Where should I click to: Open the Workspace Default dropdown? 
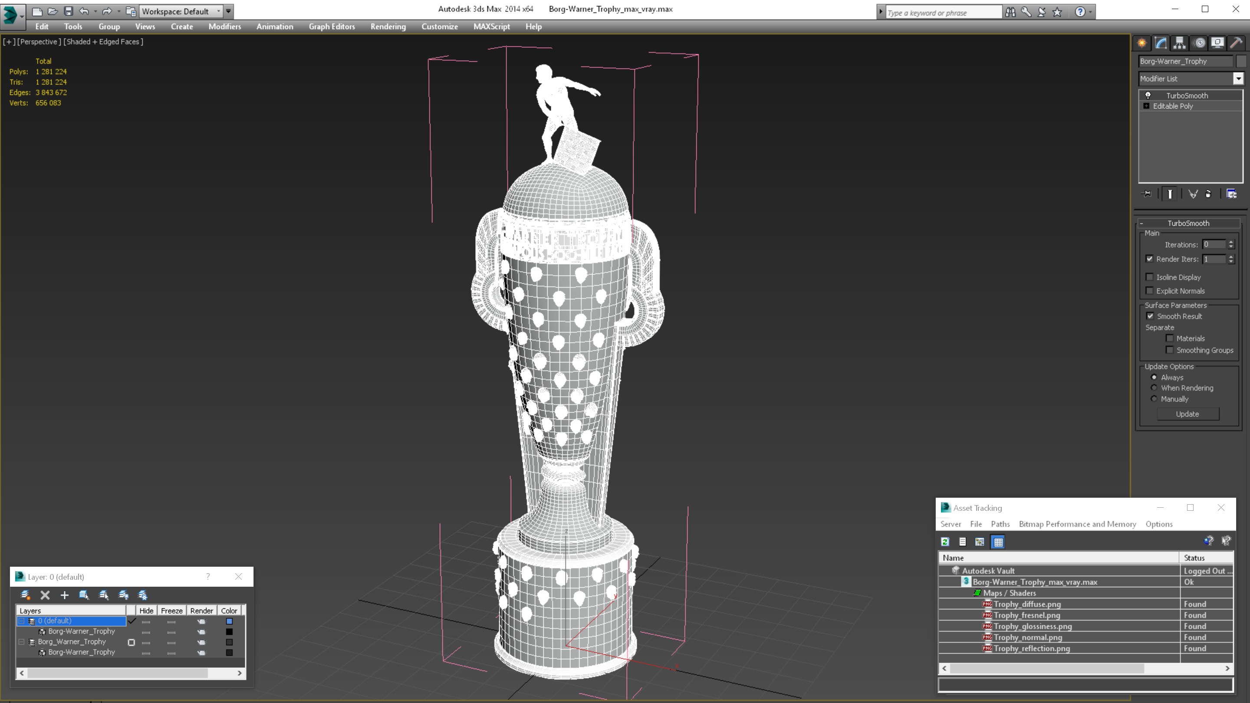[x=181, y=11]
